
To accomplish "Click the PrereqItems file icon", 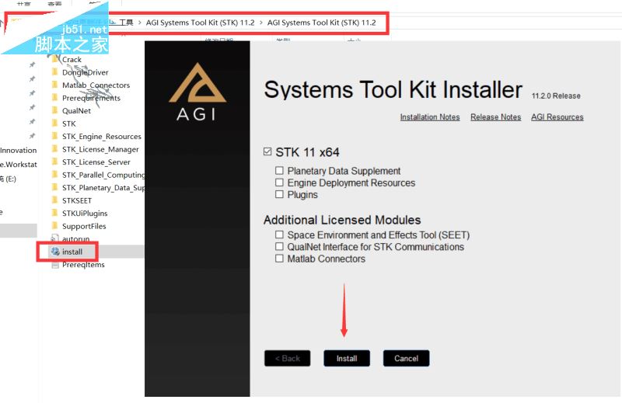I will [x=55, y=264].
